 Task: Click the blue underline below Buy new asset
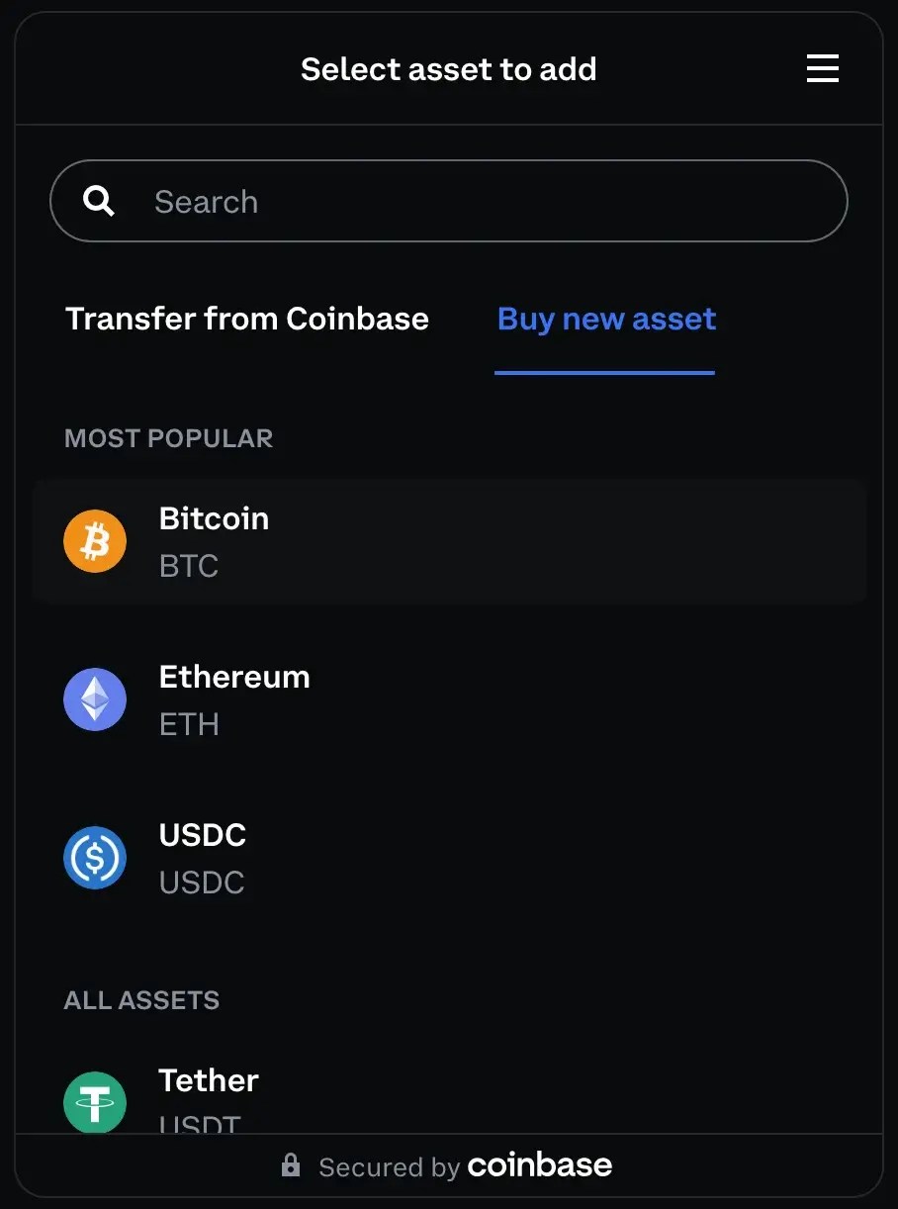(604, 370)
